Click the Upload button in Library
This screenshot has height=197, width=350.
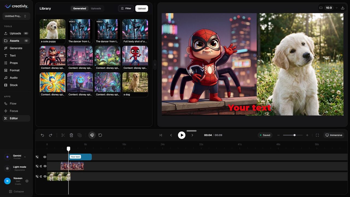[x=141, y=8]
